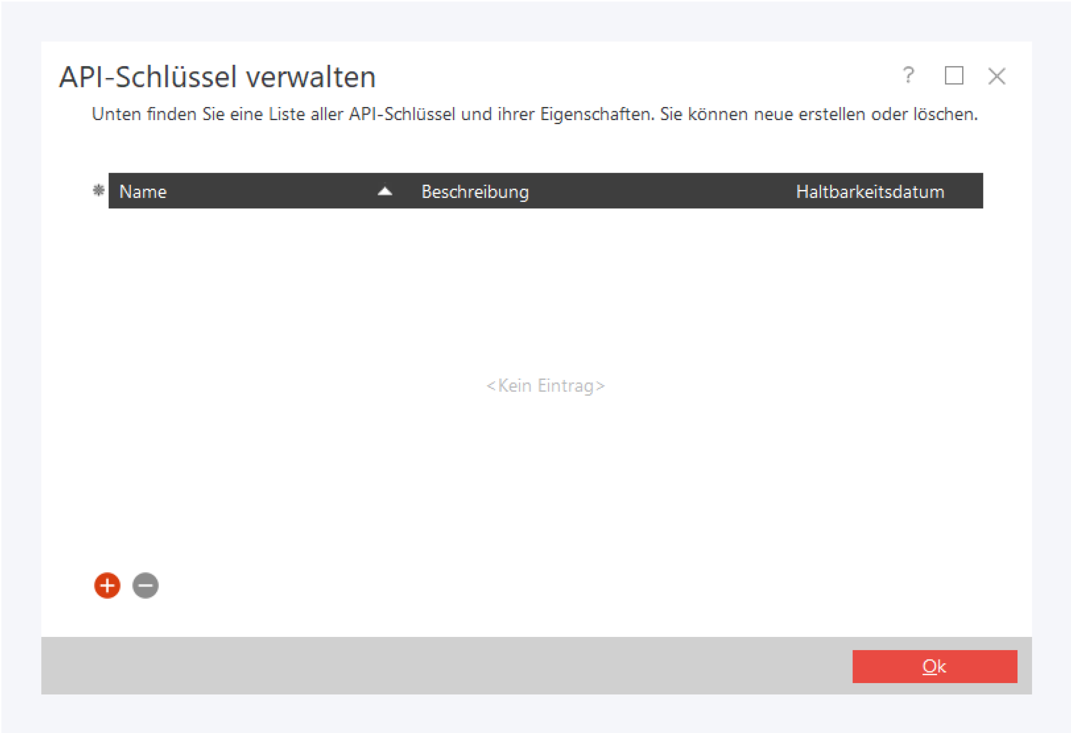Click header gap between Beschreibung and Haltbarkeitsdatum
The image size is (1071, 733).
tap(664, 192)
